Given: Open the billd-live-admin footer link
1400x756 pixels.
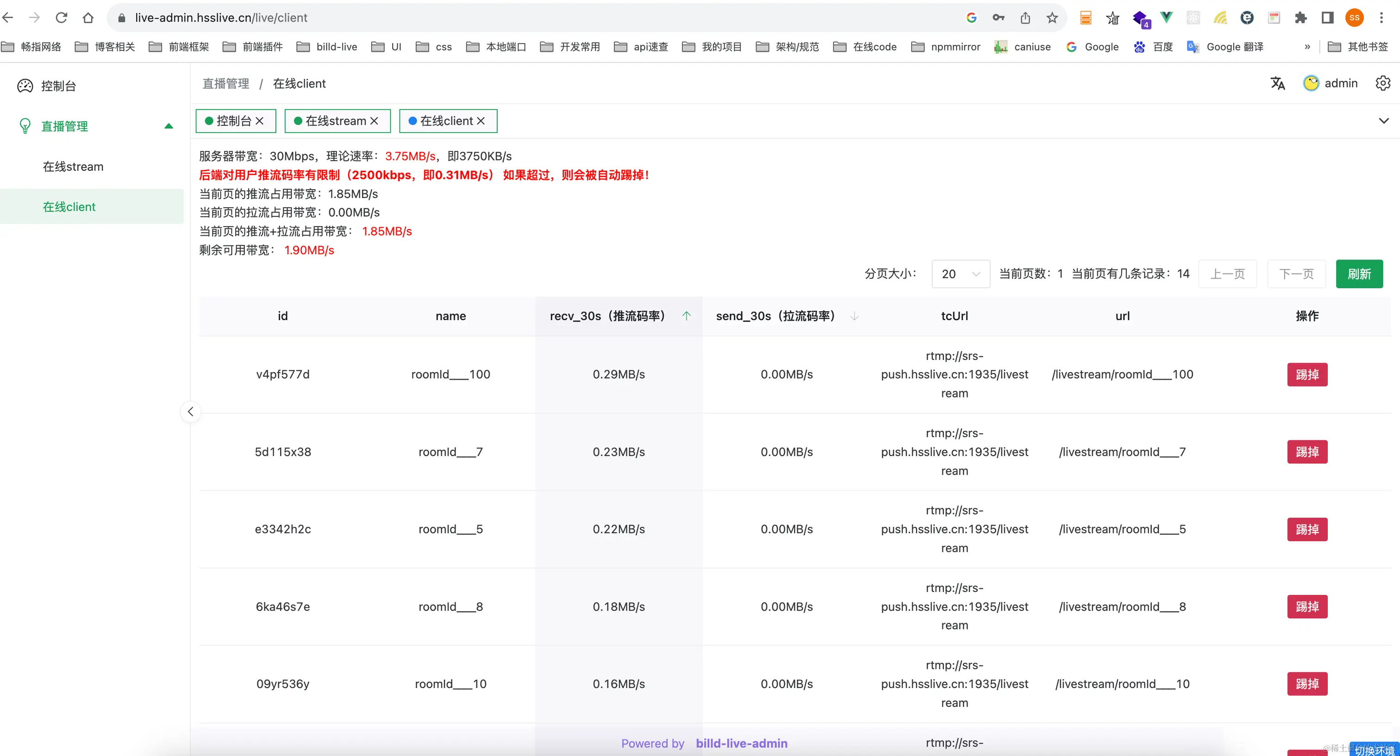Looking at the screenshot, I should coord(741,743).
